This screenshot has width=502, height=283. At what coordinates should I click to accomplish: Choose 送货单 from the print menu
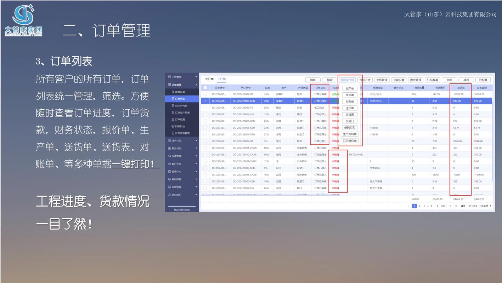coord(350,108)
